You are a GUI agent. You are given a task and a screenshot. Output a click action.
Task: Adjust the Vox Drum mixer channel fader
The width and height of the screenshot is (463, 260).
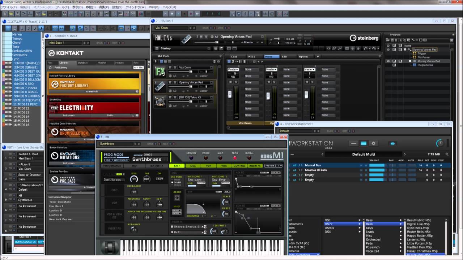point(230,95)
